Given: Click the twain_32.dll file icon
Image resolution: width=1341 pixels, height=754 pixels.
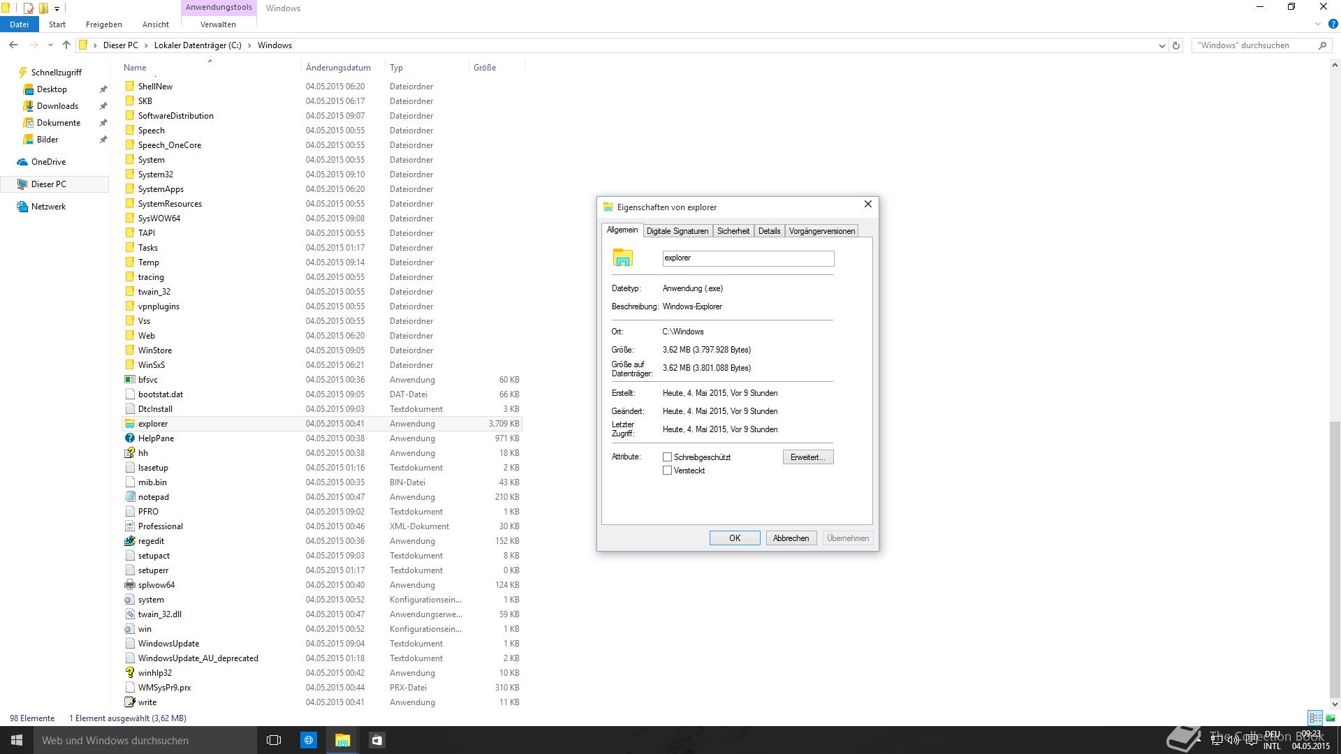Looking at the screenshot, I should click(129, 614).
